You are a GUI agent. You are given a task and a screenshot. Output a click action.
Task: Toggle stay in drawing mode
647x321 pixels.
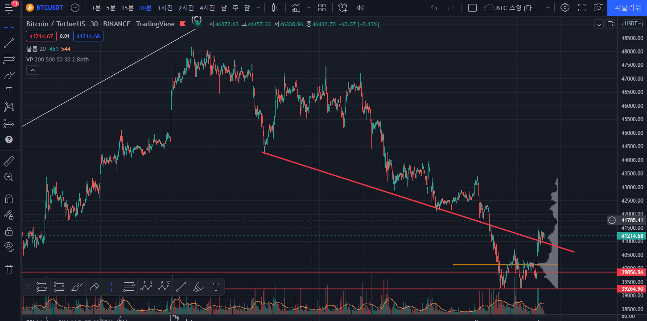[x=9, y=215]
